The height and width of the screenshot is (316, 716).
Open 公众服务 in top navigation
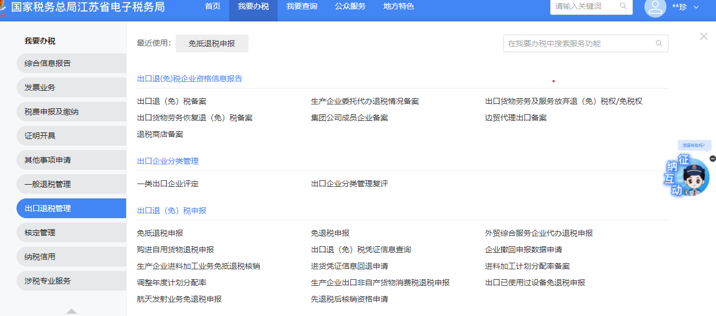click(x=350, y=7)
